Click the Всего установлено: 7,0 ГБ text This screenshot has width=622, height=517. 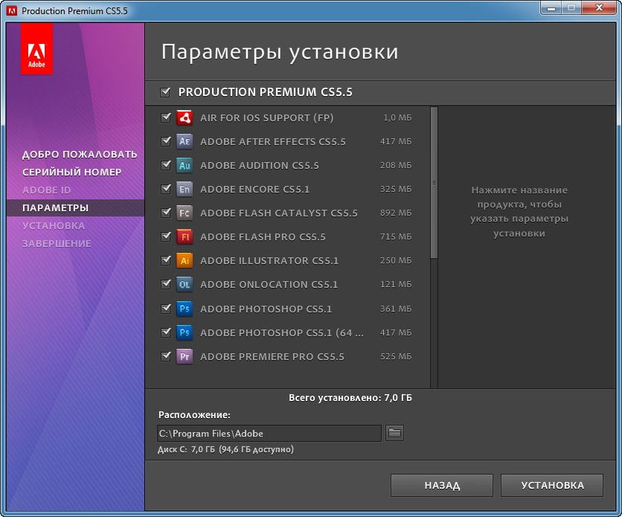tap(350, 398)
